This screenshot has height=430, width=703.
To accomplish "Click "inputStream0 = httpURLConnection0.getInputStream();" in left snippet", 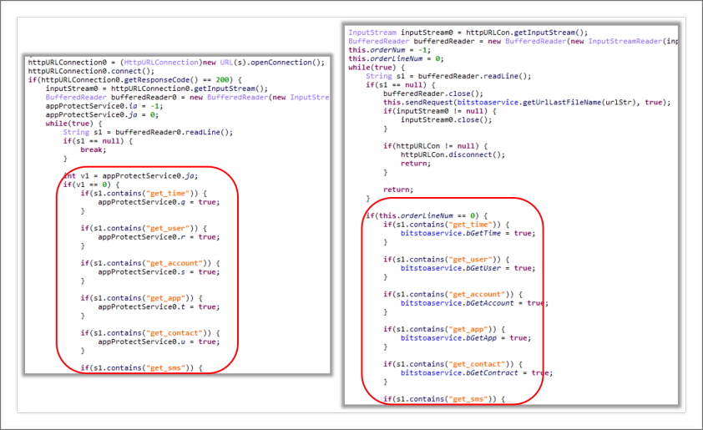I will click(x=156, y=89).
